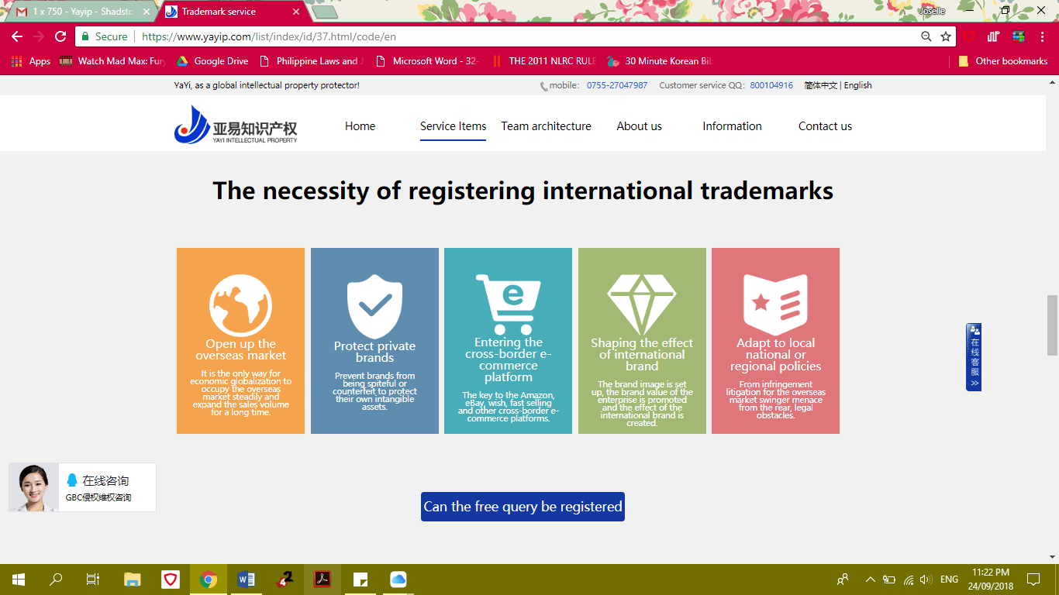Bookmark this page with the star icon

[x=946, y=36]
